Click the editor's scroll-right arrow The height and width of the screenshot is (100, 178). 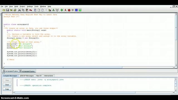click(x=174, y=67)
